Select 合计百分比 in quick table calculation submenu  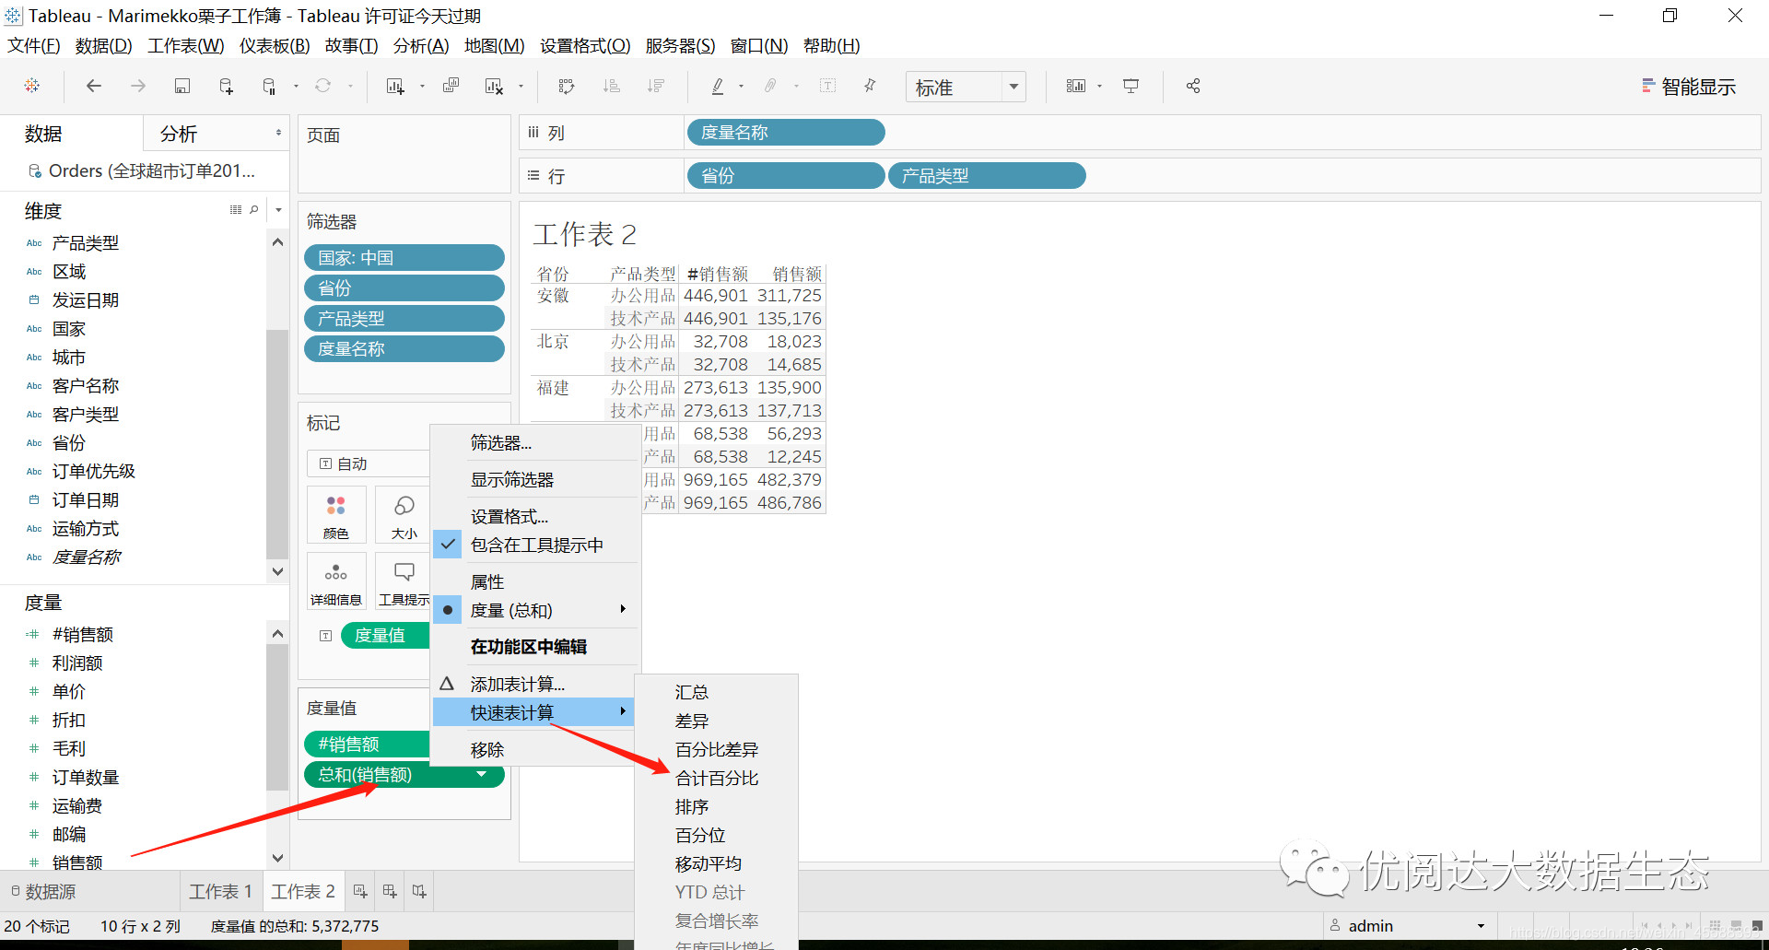pyautogui.click(x=717, y=778)
